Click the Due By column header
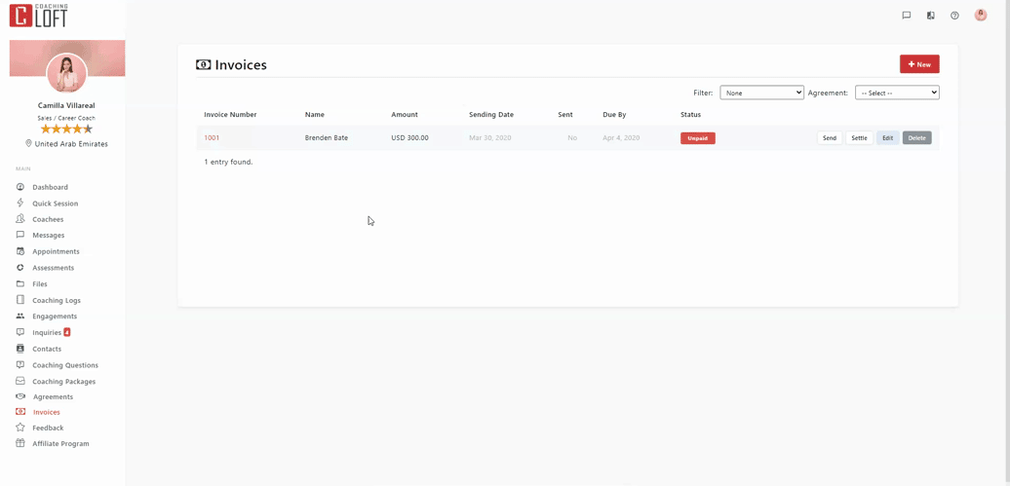Screen dimensions: 1010x486 614,115
